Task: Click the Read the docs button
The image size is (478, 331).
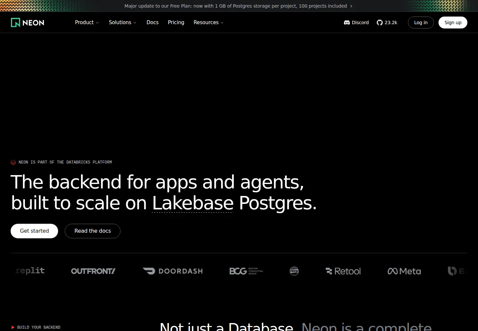Action: point(93,231)
